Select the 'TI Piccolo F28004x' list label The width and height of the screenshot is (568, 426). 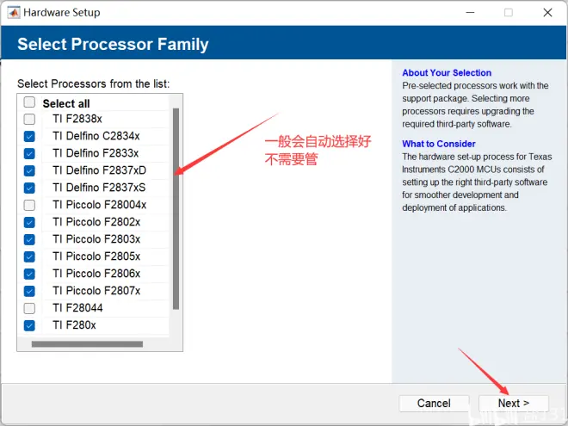click(99, 205)
